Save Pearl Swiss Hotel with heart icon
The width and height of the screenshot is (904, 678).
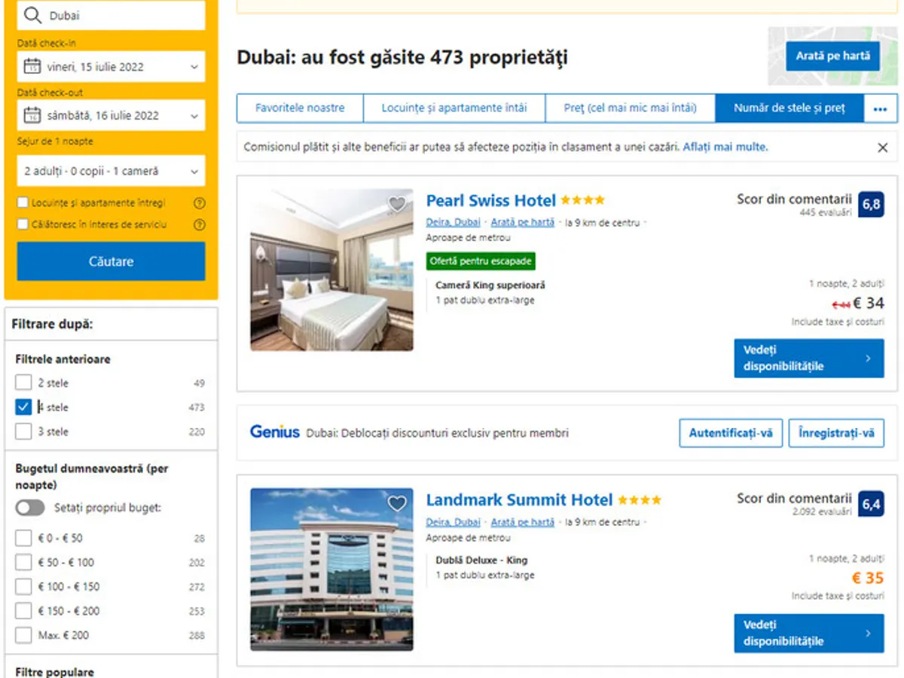[x=397, y=204]
